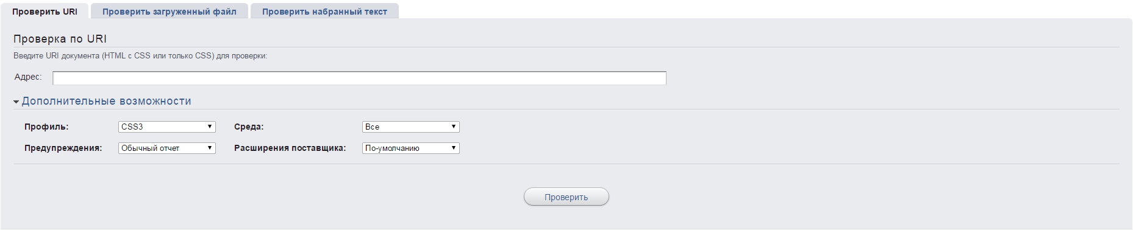Click the Адрес field label
The image size is (1133, 230).
point(28,77)
